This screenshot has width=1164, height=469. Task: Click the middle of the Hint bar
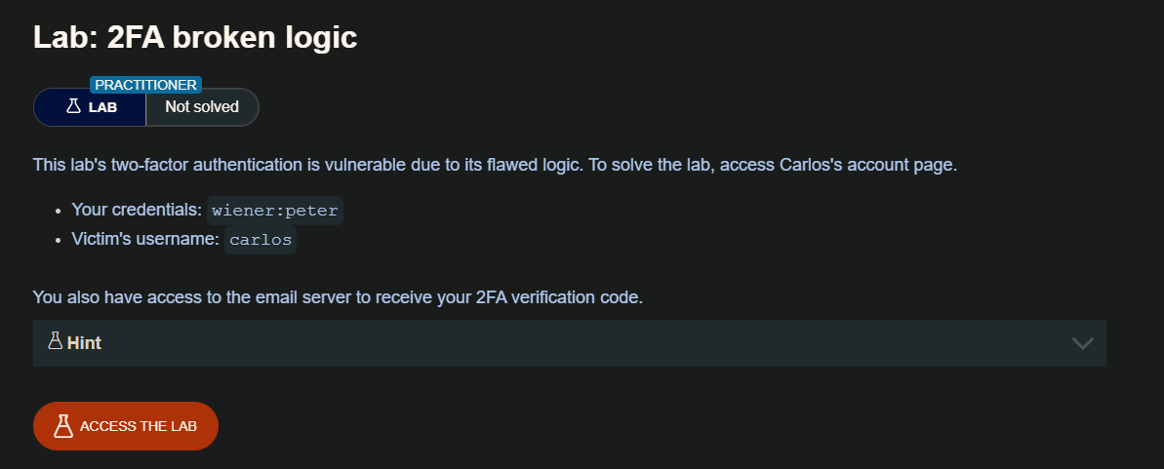click(569, 343)
